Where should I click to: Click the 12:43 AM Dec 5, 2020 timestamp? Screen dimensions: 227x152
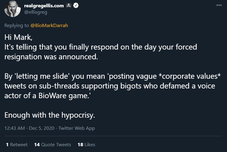[29, 128]
